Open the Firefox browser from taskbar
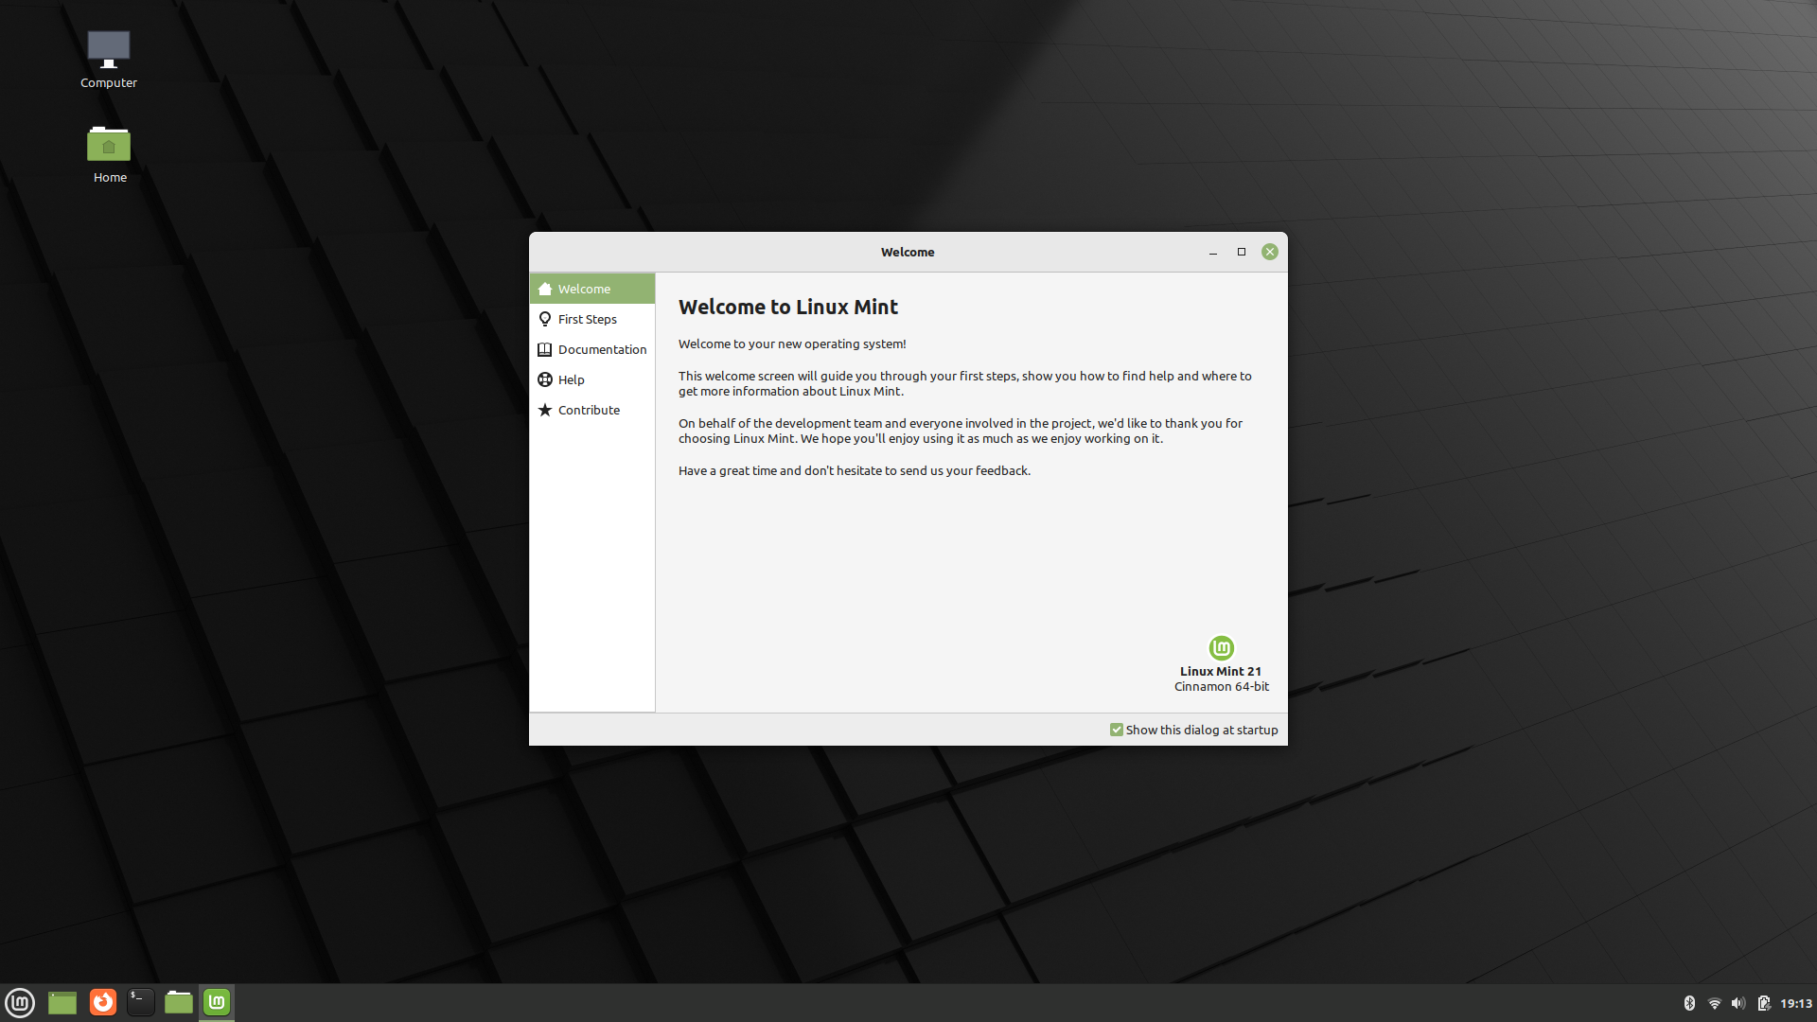This screenshot has height=1022, width=1817. click(102, 1001)
